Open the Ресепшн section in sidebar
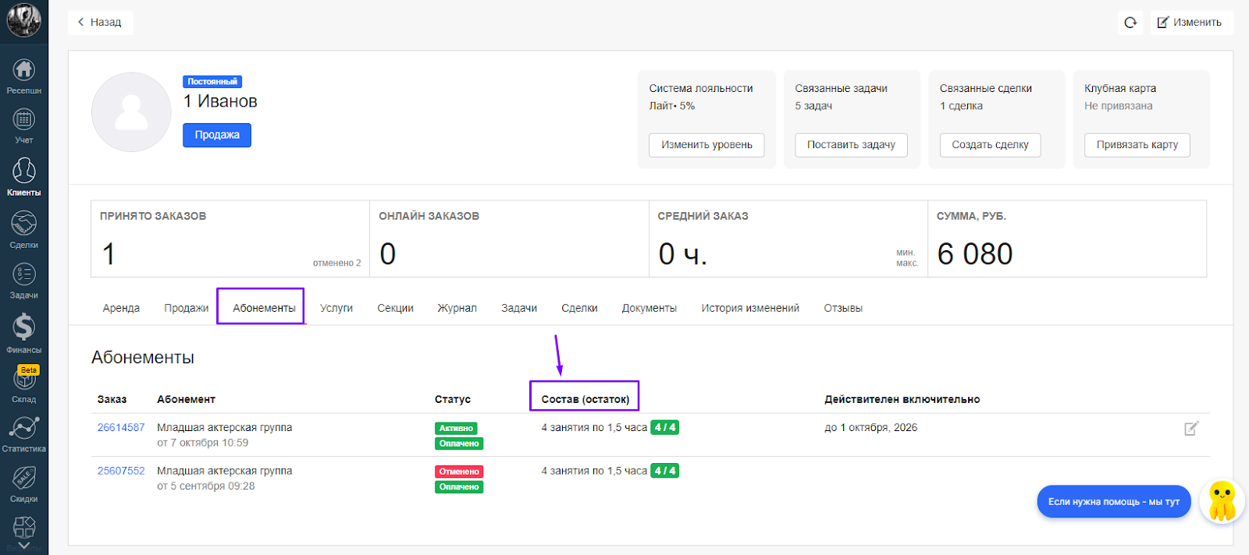The height and width of the screenshot is (555, 1249). point(23,76)
